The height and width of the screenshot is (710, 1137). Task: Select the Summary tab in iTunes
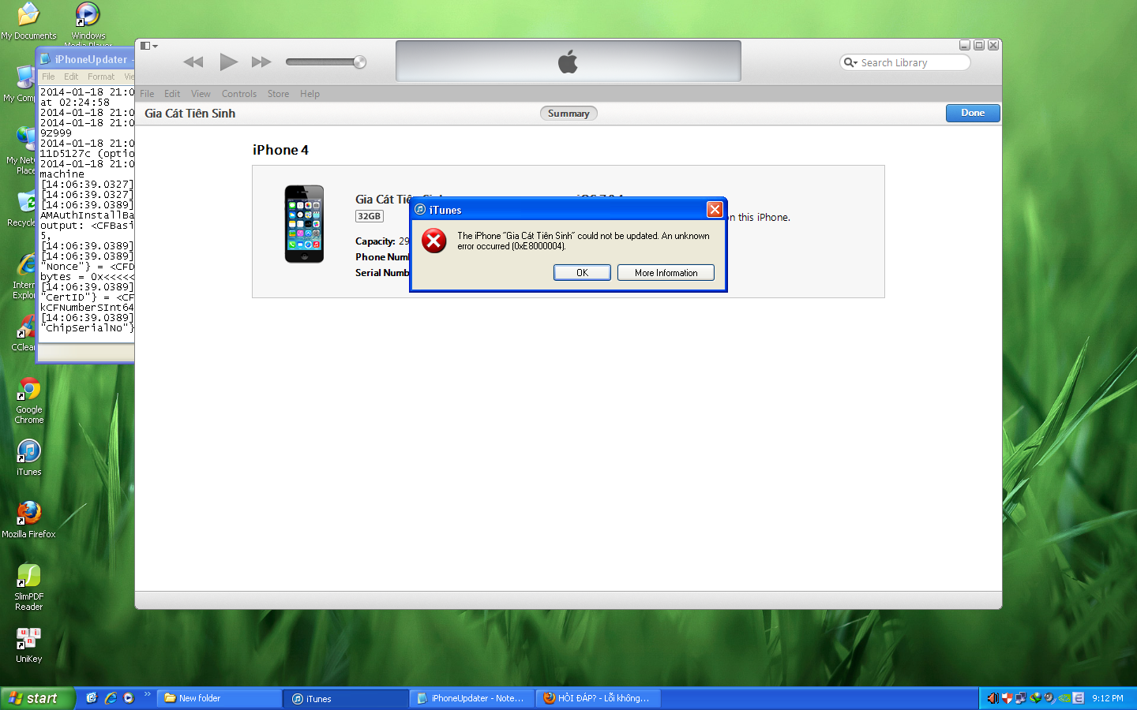pyautogui.click(x=568, y=113)
